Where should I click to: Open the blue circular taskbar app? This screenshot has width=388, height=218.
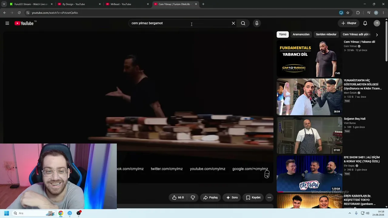pos(70,213)
